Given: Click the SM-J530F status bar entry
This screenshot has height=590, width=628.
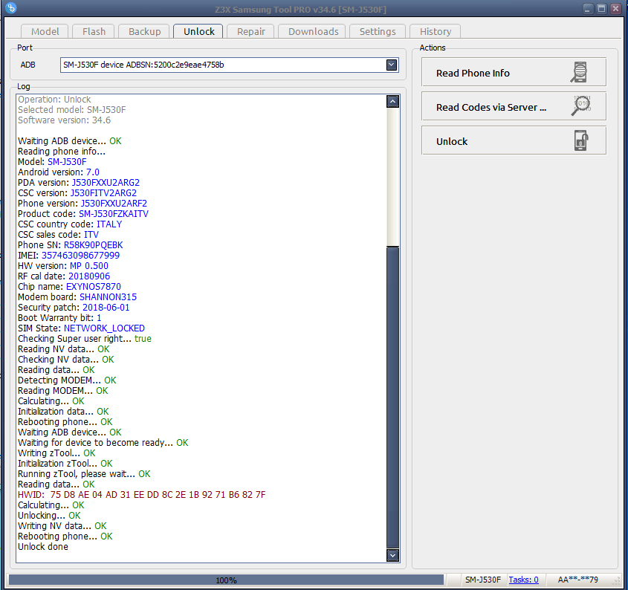Looking at the screenshot, I should click(x=482, y=580).
